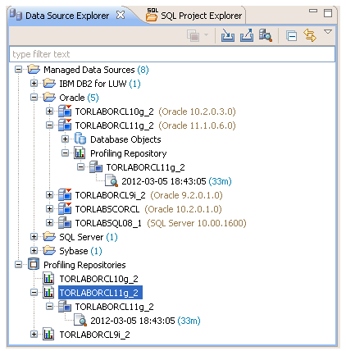The width and height of the screenshot is (346, 351).
Task: Select TORLABSQL08_1 (SQL Server 10.00.1600)
Action: 161,223
